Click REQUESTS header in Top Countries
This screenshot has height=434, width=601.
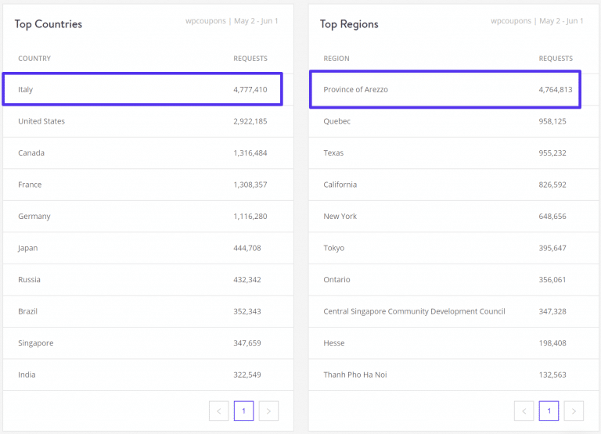click(250, 59)
